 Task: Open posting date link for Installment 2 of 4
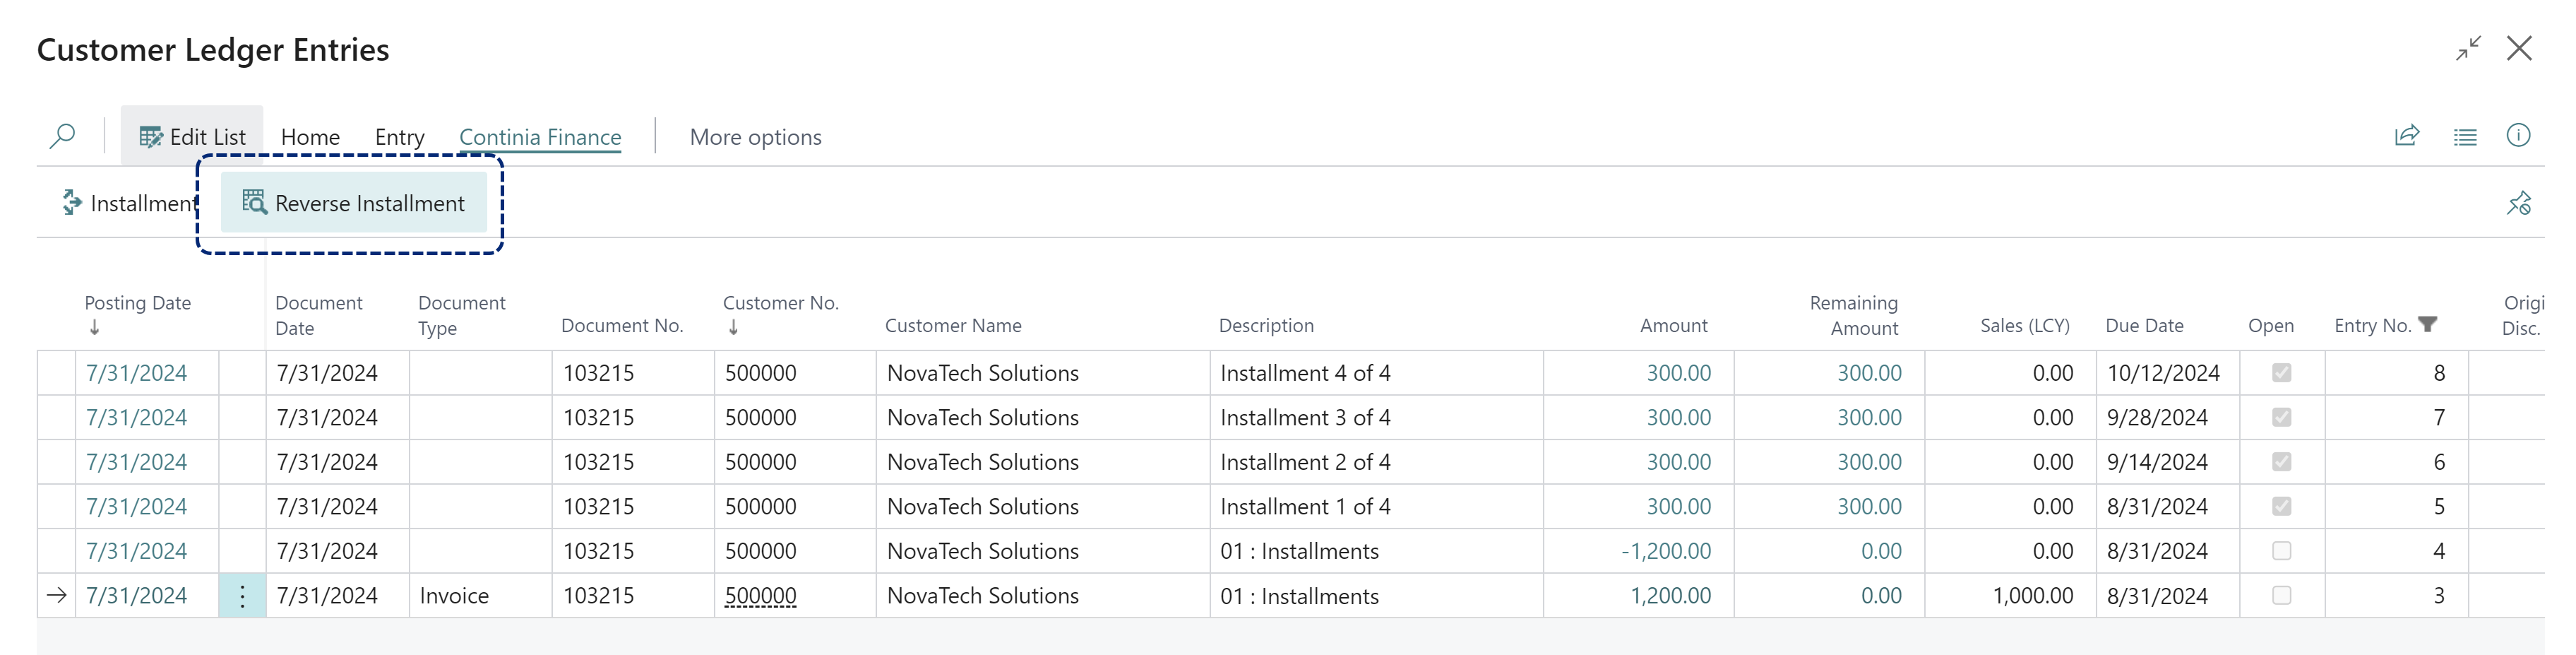click(136, 462)
